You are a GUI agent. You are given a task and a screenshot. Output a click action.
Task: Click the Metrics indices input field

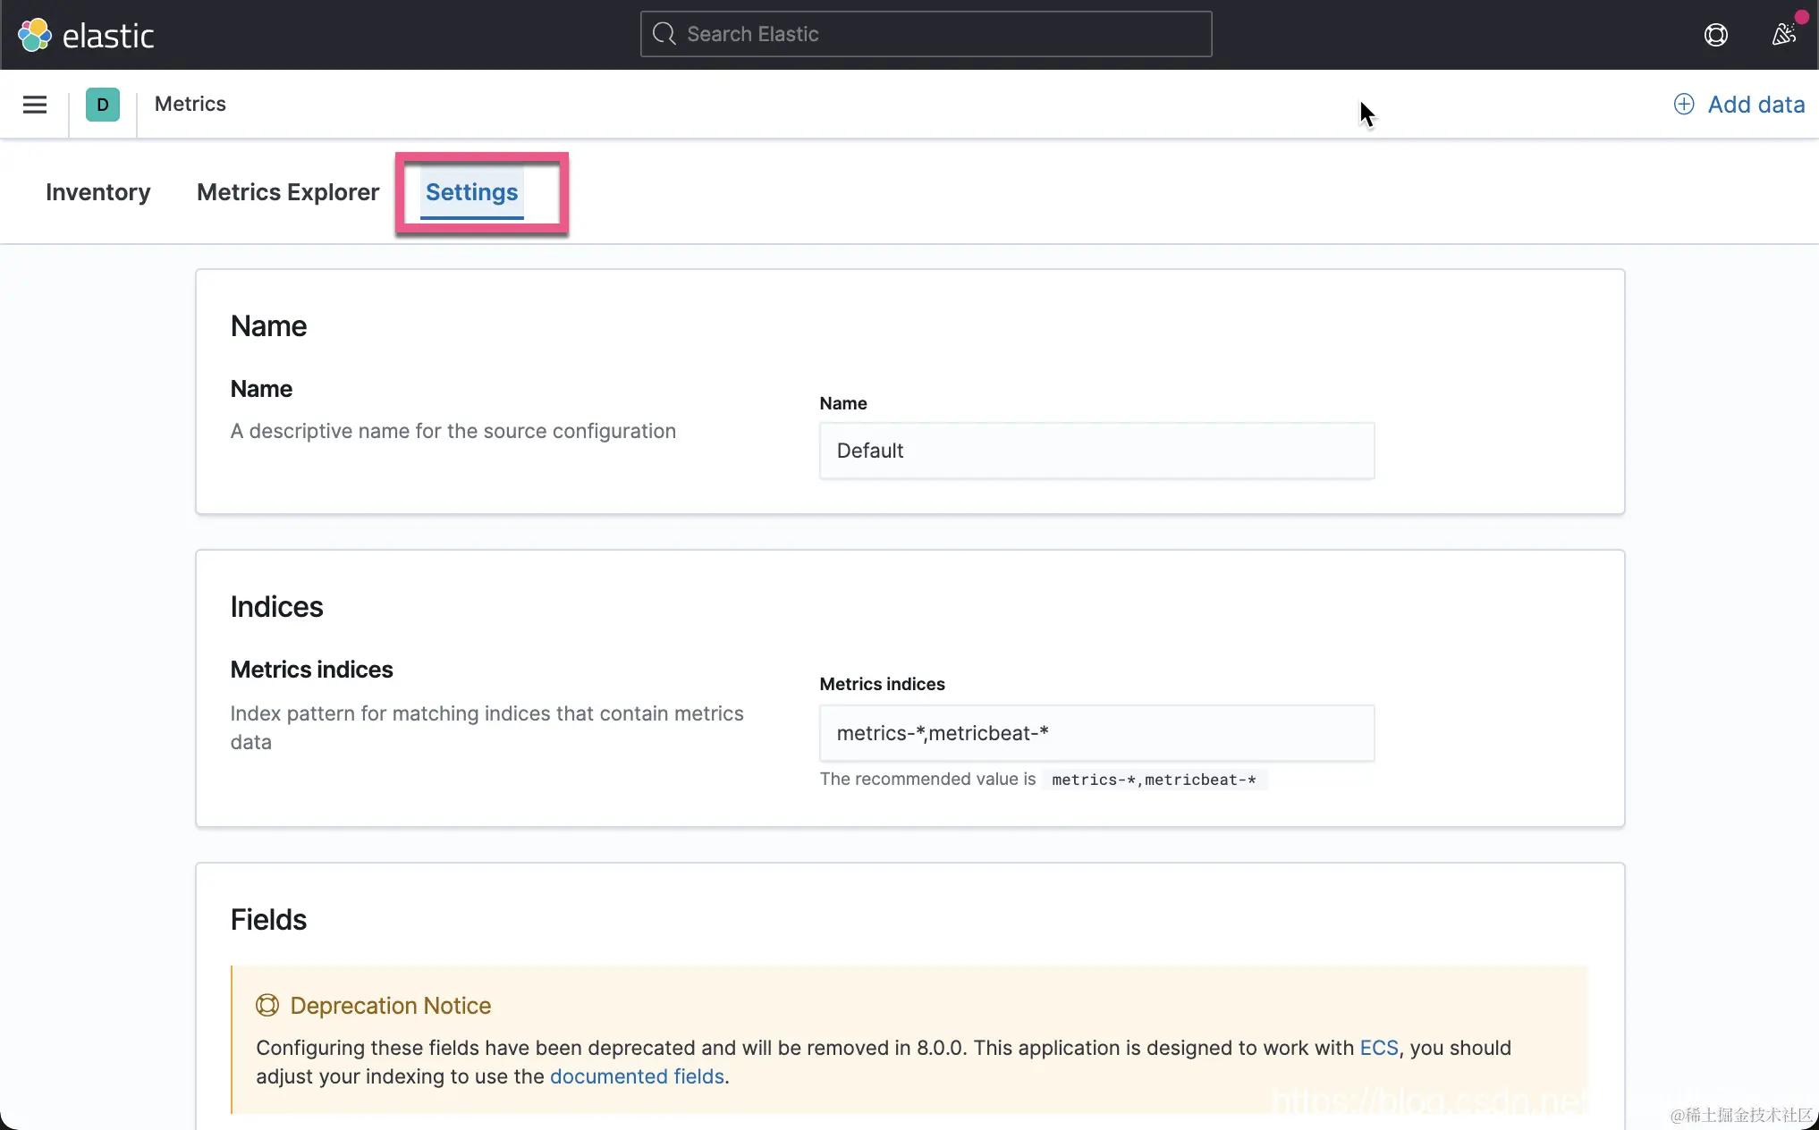(x=1096, y=733)
